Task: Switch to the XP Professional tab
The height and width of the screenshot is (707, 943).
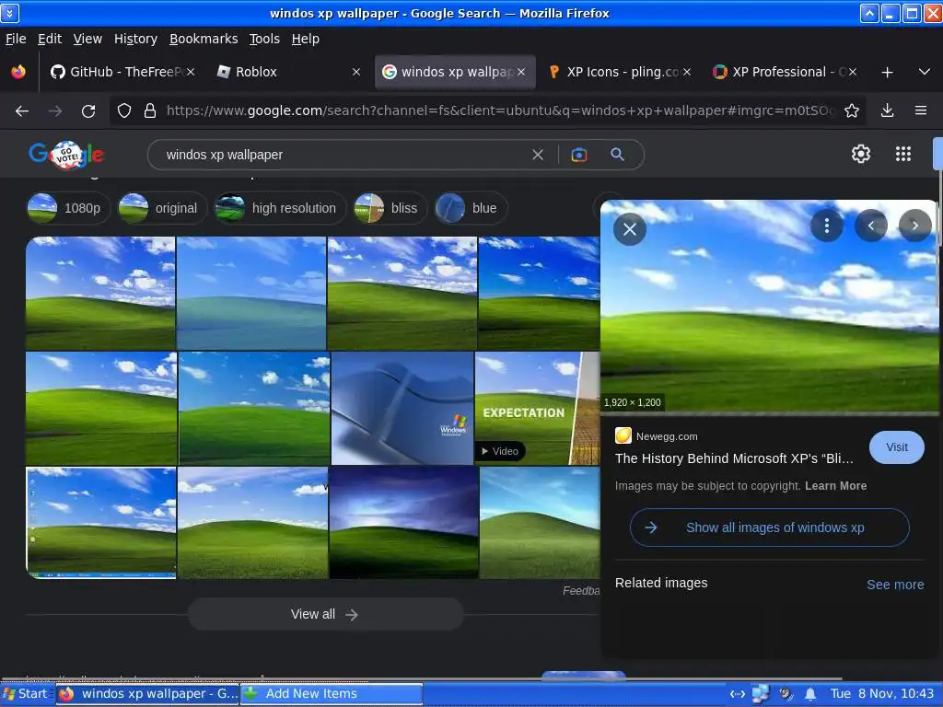Action: coord(785,72)
